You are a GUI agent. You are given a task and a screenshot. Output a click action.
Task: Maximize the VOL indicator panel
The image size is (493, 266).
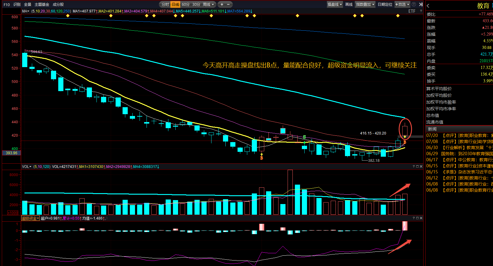pyautogui.click(x=417, y=166)
